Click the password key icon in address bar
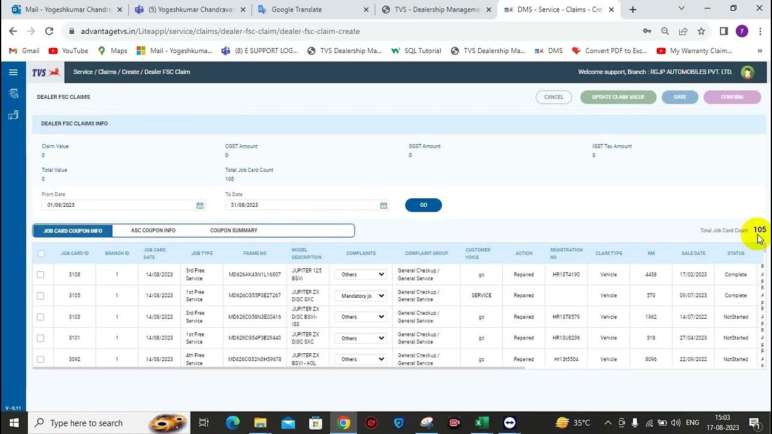This screenshot has height=434, width=772. click(647, 31)
